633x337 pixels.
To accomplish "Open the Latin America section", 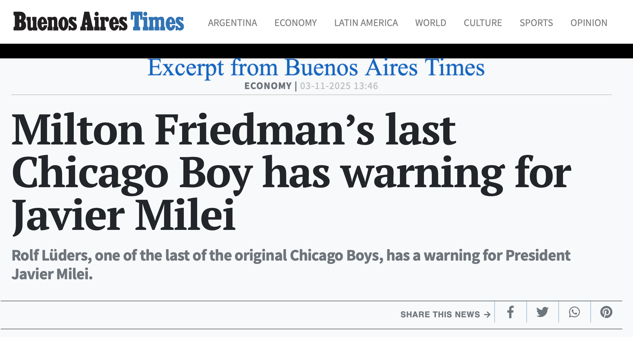I will 366,23.
